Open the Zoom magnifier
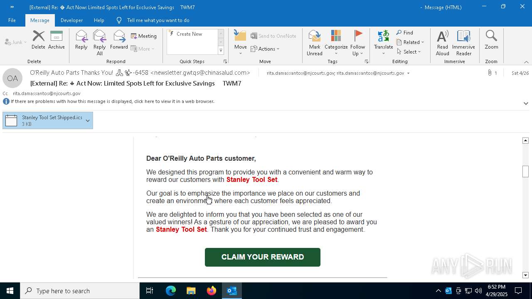Image resolution: width=532 pixels, height=299 pixels. [x=491, y=40]
